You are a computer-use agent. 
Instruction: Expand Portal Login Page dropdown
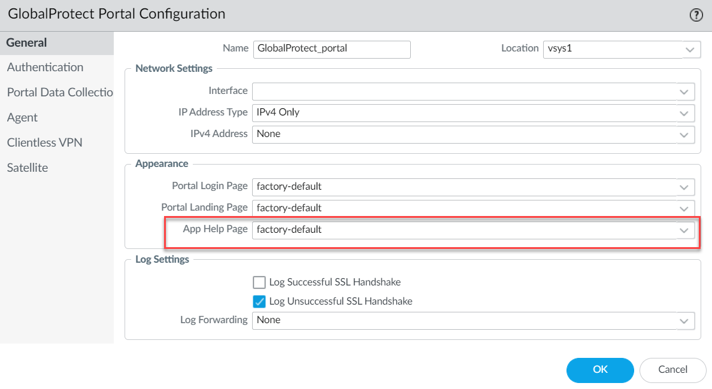point(684,187)
